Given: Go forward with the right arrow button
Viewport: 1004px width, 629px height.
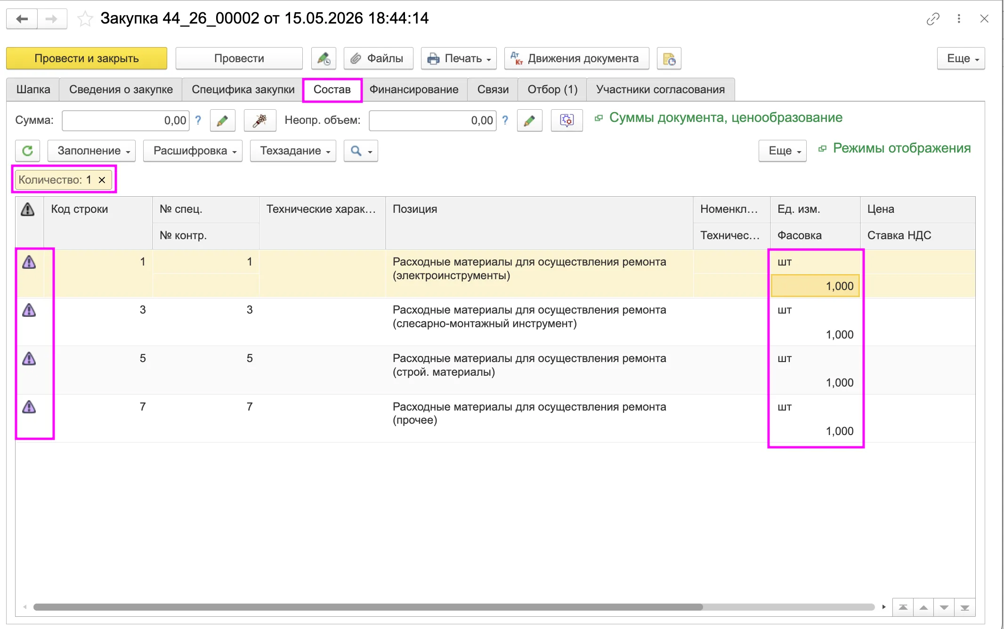Looking at the screenshot, I should pyautogui.click(x=52, y=19).
